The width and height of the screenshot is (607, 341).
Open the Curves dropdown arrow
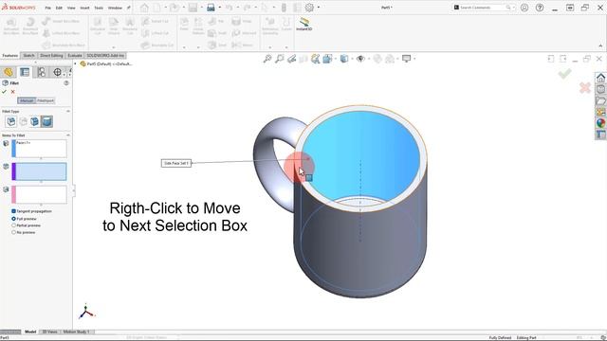(x=286, y=47)
